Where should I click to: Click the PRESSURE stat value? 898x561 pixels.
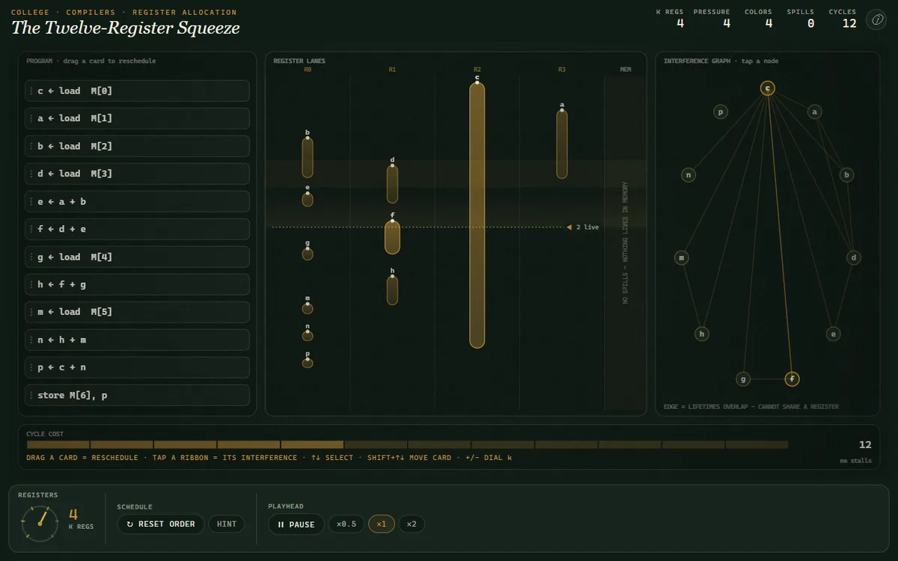tap(726, 23)
